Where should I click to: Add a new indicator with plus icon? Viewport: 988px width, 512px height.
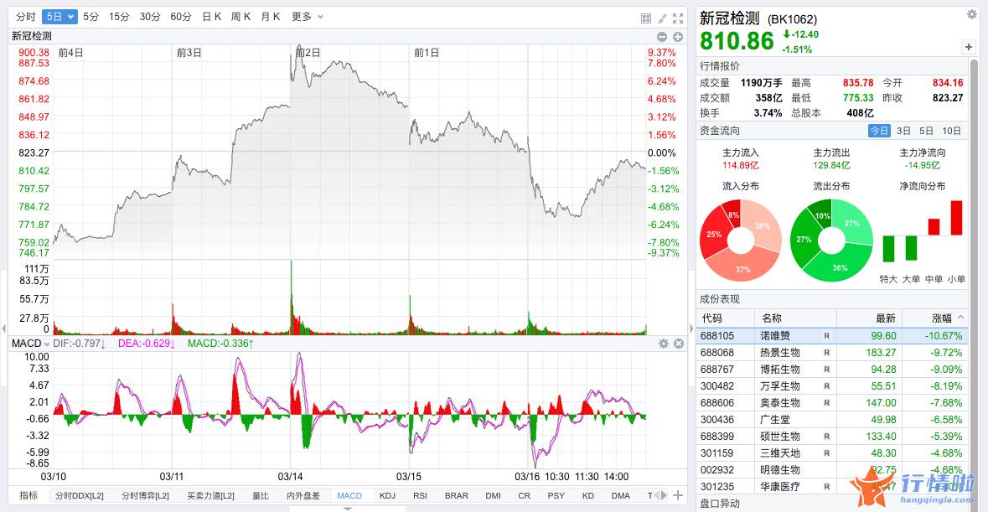(678, 495)
